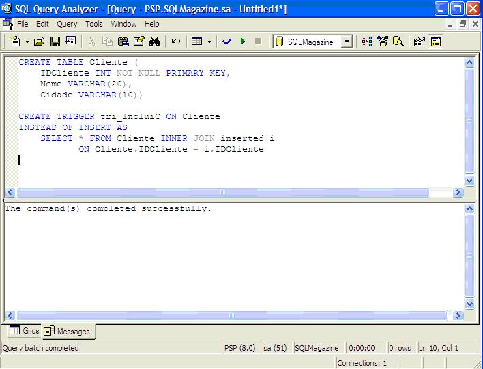The width and height of the screenshot is (483, 369).
Task: Click the document control icon beside File menu
Action: 8,24
